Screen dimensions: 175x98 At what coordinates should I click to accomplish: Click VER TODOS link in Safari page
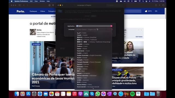coord(139,37)
